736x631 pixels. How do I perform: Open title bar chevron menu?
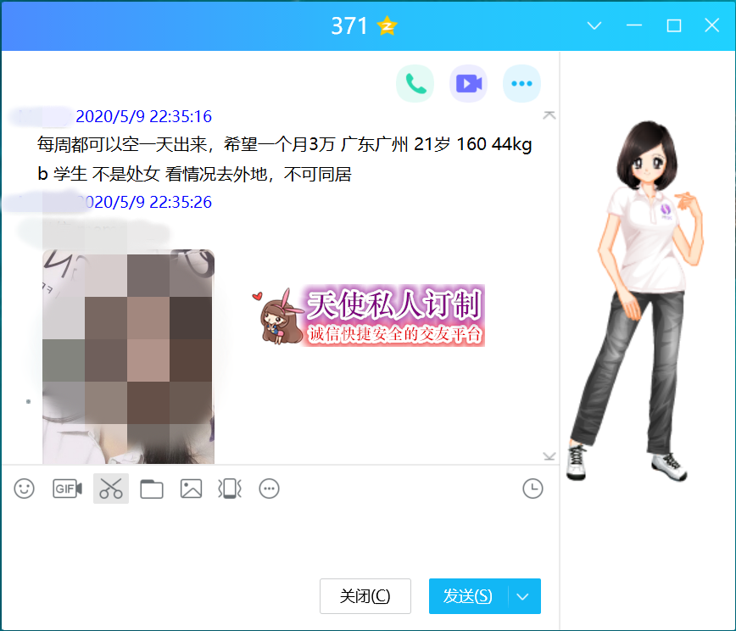point(594,25)
